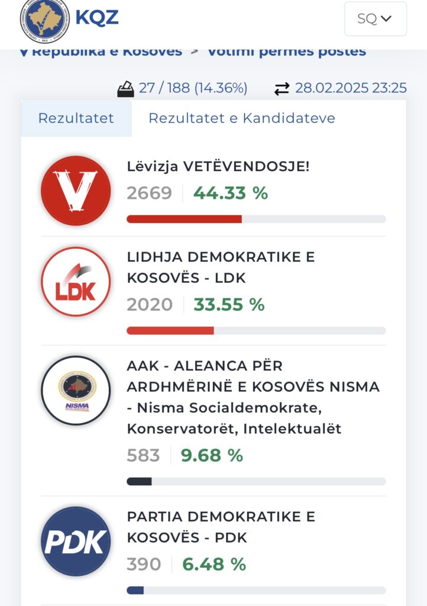Open Votimi përmes postës breadcrumb link
This screenshot has height=606, width=427.
[x=287, y=53]
